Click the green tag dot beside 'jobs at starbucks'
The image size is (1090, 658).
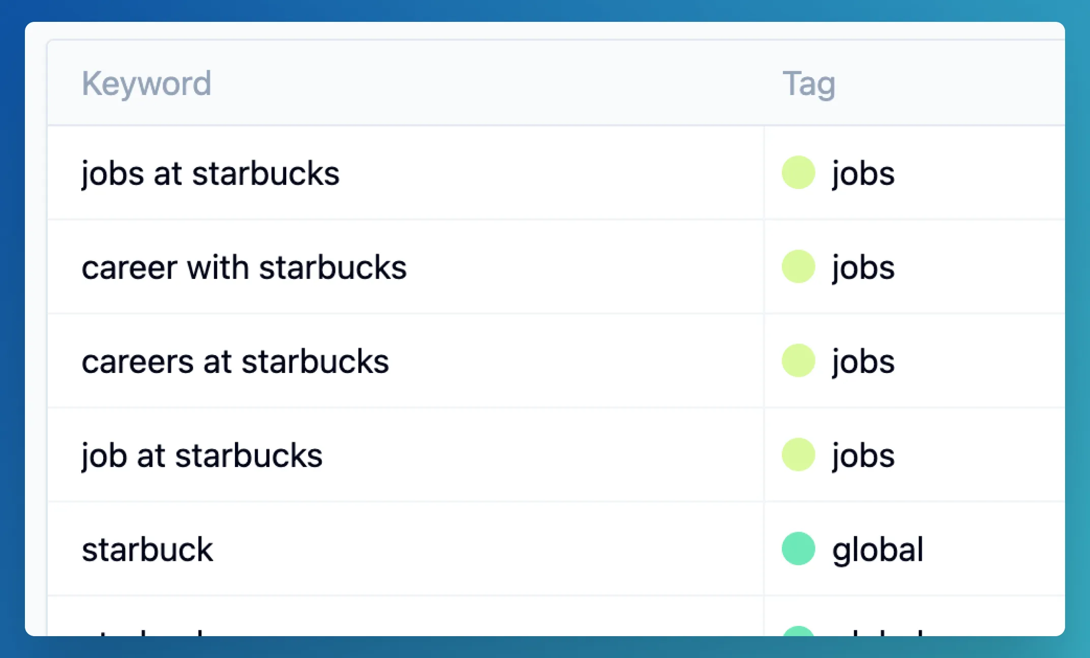click(x=798, y=173)
